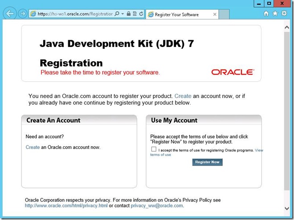Go back with the browser back arrow
Viewport: 294px width, 220px height.
10,13
